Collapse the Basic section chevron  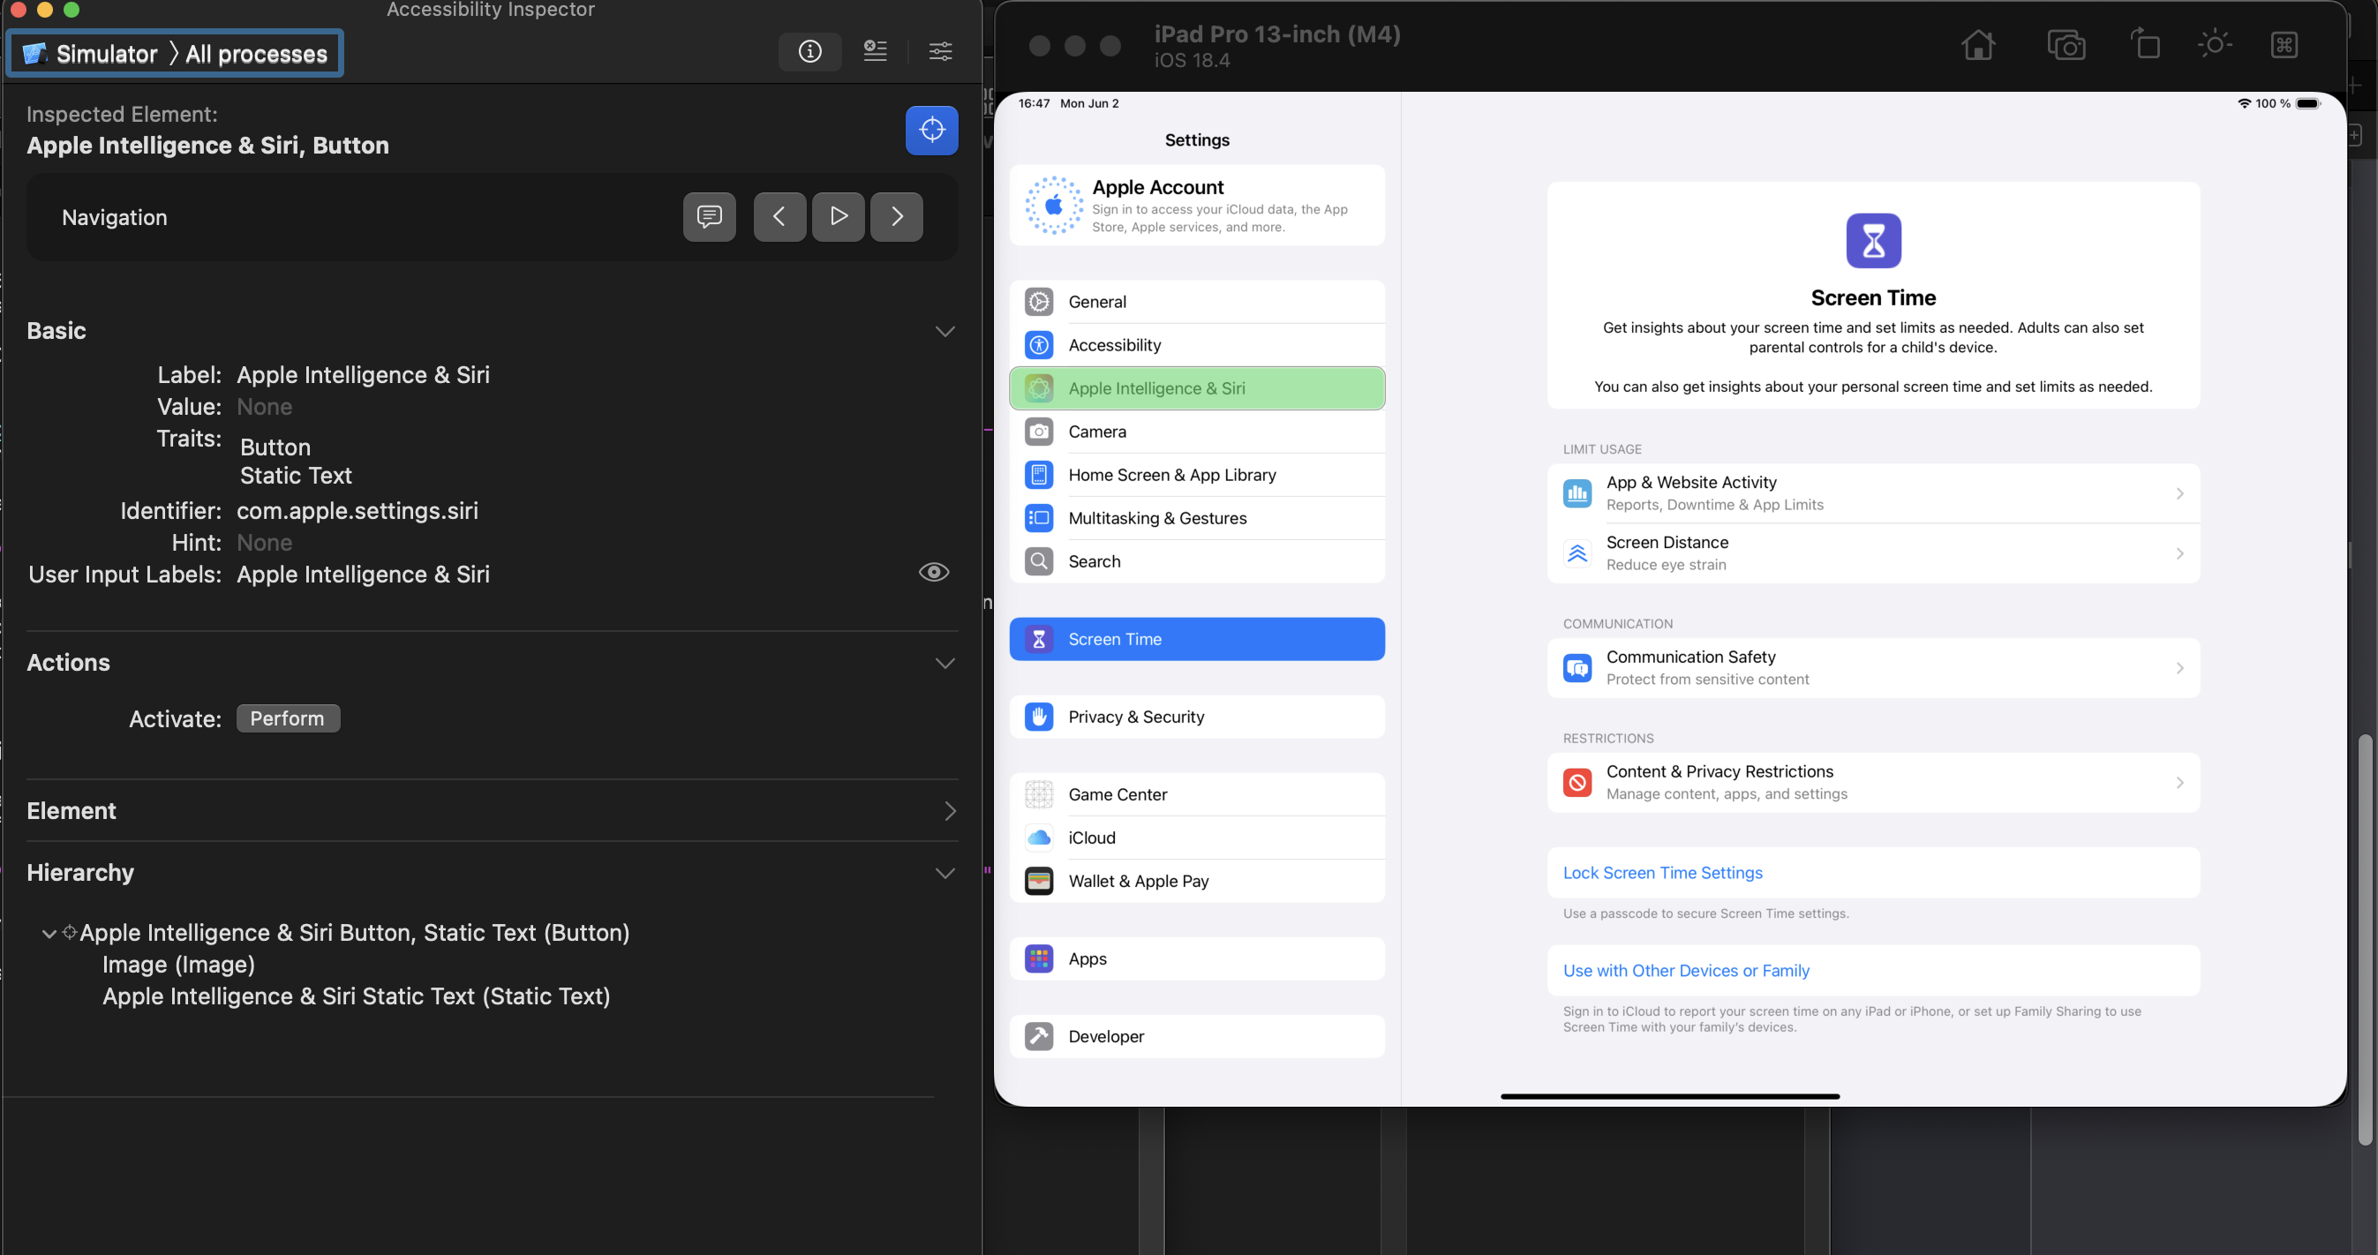[944, 331]
